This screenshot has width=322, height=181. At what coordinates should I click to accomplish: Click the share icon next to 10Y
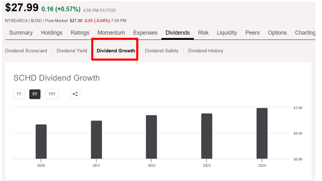(x=75, y=94)
